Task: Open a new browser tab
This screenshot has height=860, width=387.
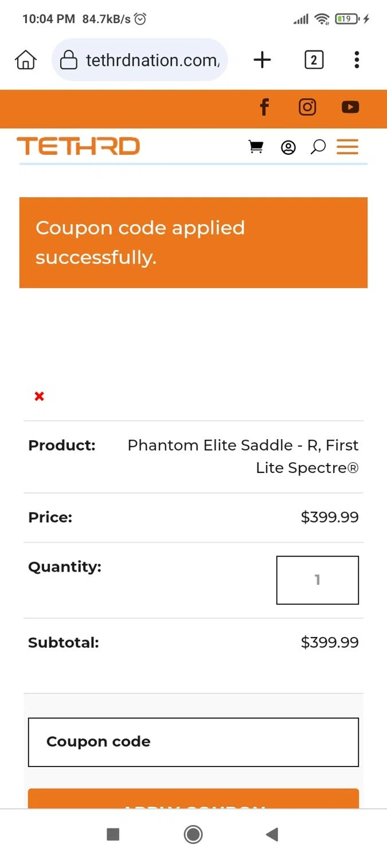Action: (262, 60)
